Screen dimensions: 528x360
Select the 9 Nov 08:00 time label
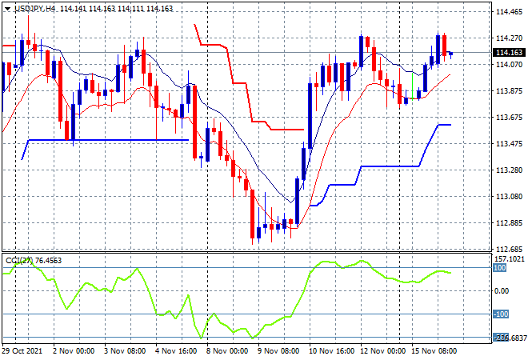(278, 351)
